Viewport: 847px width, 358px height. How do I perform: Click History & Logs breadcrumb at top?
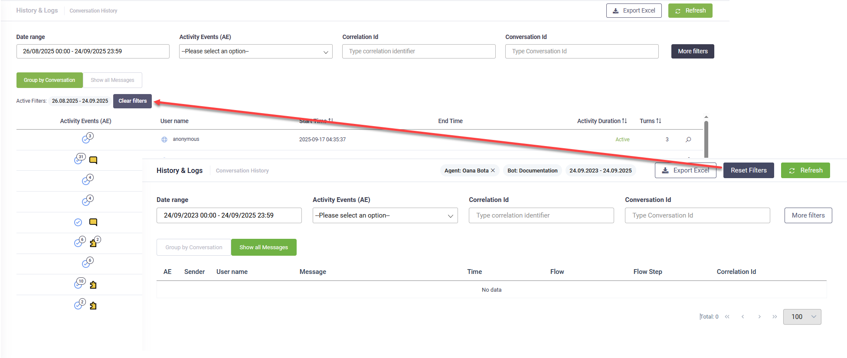(37, 10)
